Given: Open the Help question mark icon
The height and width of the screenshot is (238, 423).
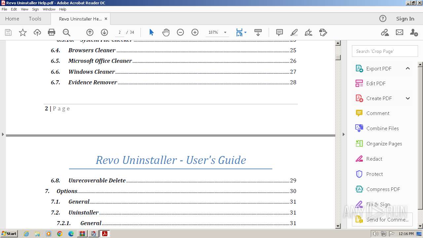Looking at the screenshot, I should pos(383,19).
